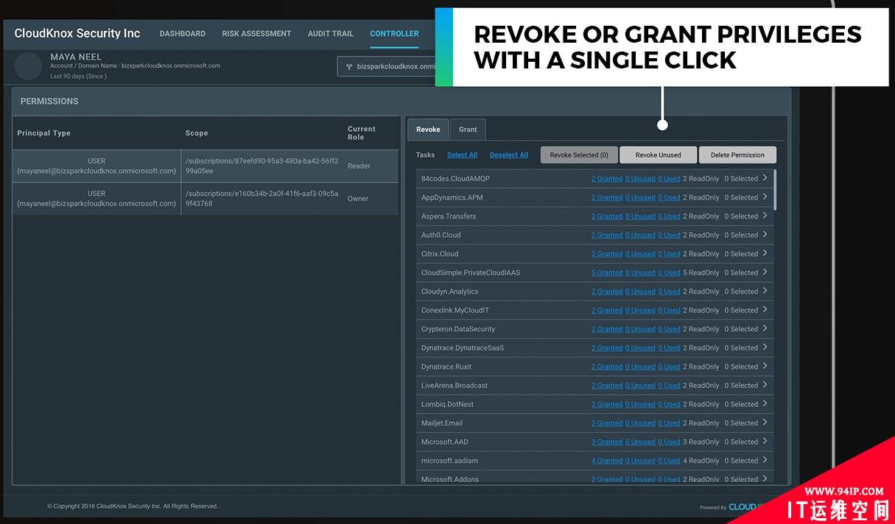Click 0 Unused link for Citrix.Cloud
The image size is (895, 524).
click(x=640, y=254)
